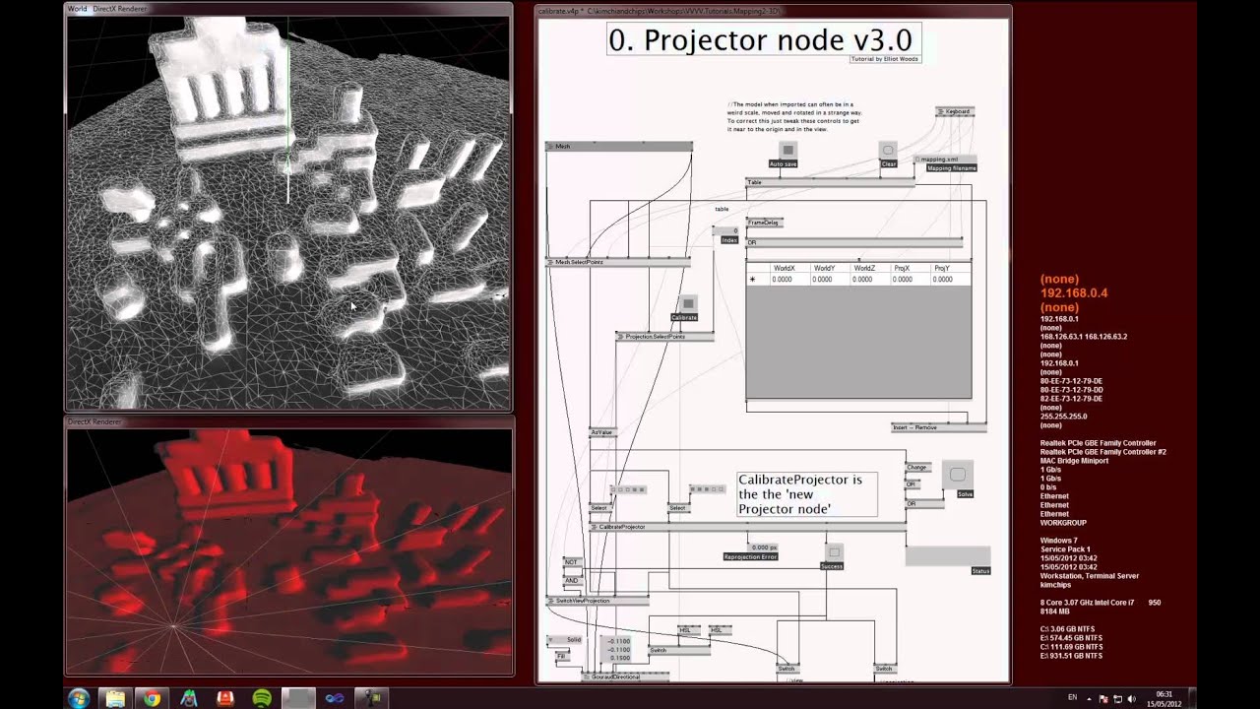Click the lower DirectX Renderer title bar
Viewport: 1260px width, 709px height.
288,421
